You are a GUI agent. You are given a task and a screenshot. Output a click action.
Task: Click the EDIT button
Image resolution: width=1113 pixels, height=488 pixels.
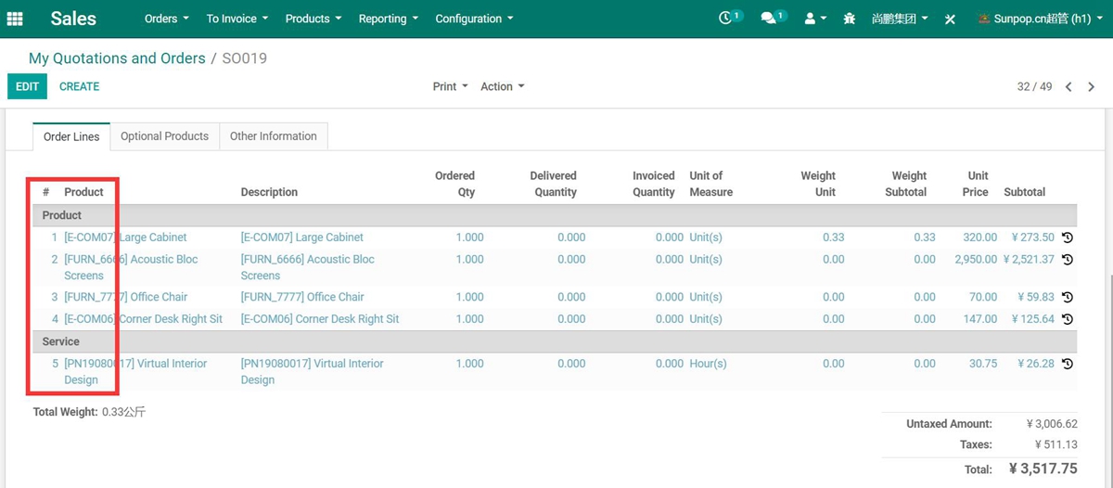[27, 86]
